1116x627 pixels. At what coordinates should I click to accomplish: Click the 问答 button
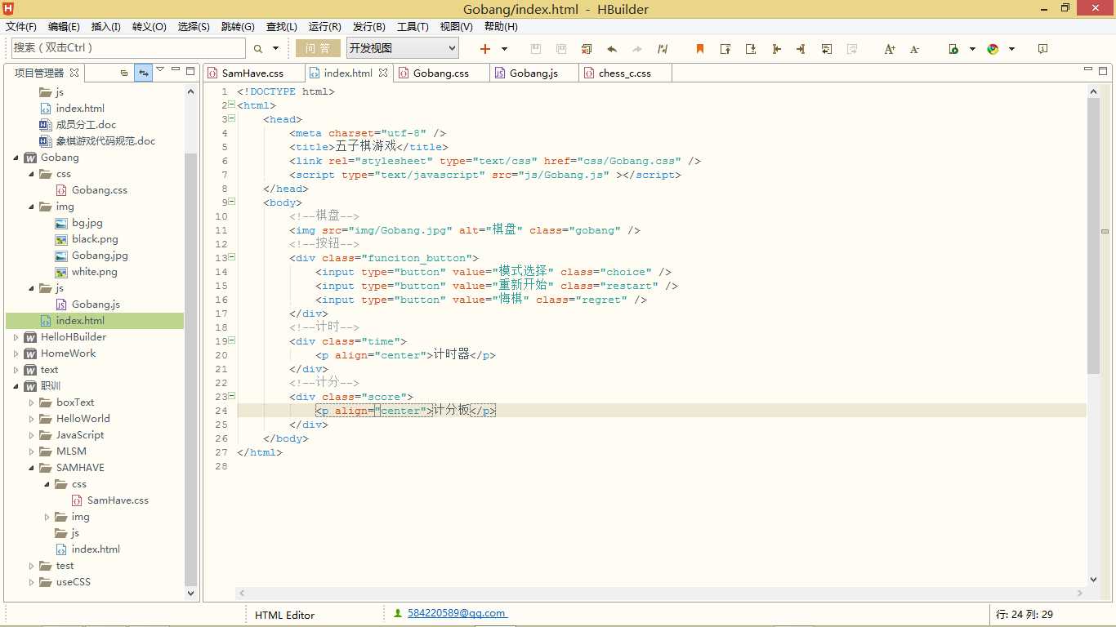(318, 48)
